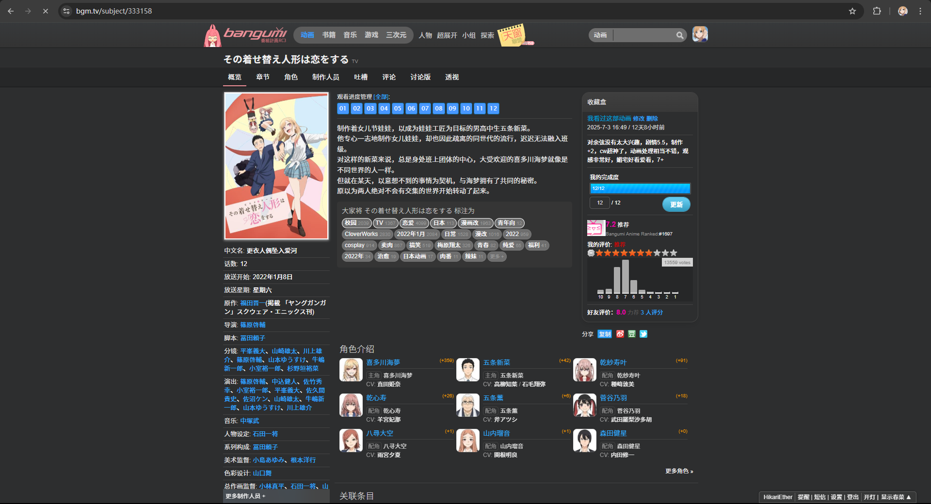Open 八尋大空 character avatar
Screen dimensions: 931x504
pos(351,441)
